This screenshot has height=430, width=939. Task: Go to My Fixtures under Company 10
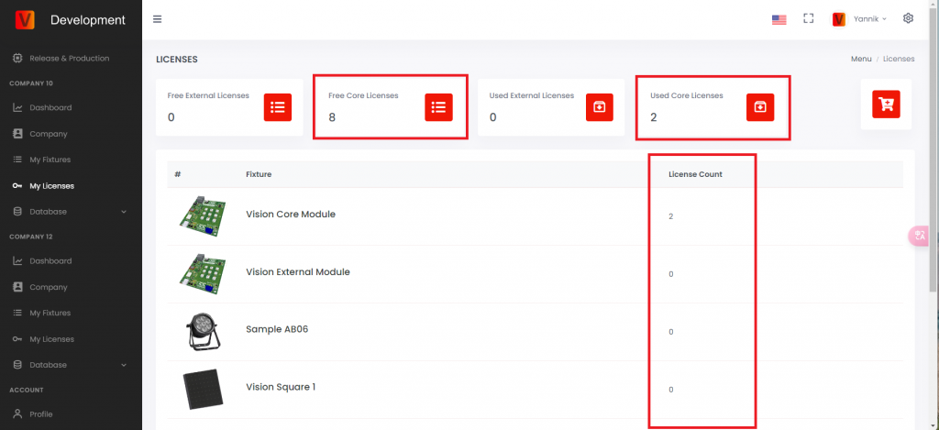(50, 160)
